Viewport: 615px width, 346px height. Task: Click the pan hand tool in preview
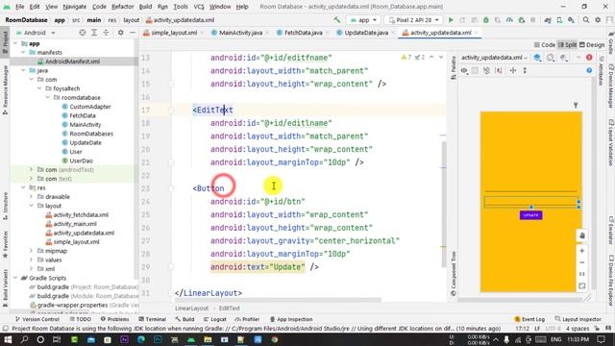pos(582,235)
